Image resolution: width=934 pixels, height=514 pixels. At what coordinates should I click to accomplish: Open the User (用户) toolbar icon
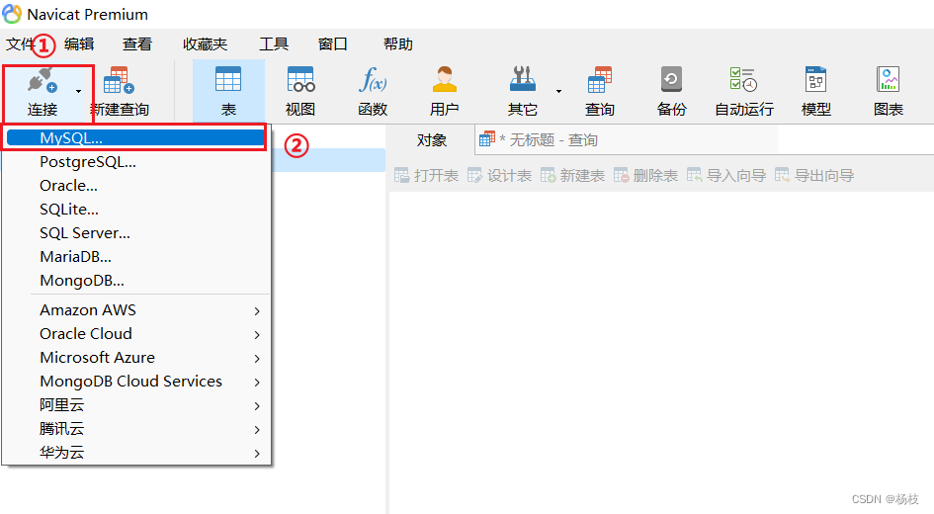tap(445, 79)
